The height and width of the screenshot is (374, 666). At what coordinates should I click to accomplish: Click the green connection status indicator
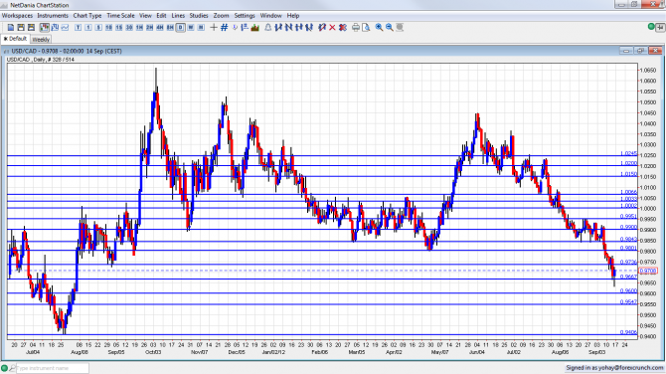coord(4,368)
